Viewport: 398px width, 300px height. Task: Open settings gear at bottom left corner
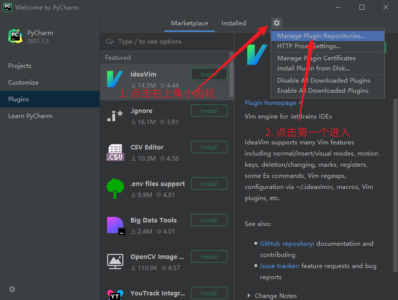click(x=12, y=289)
